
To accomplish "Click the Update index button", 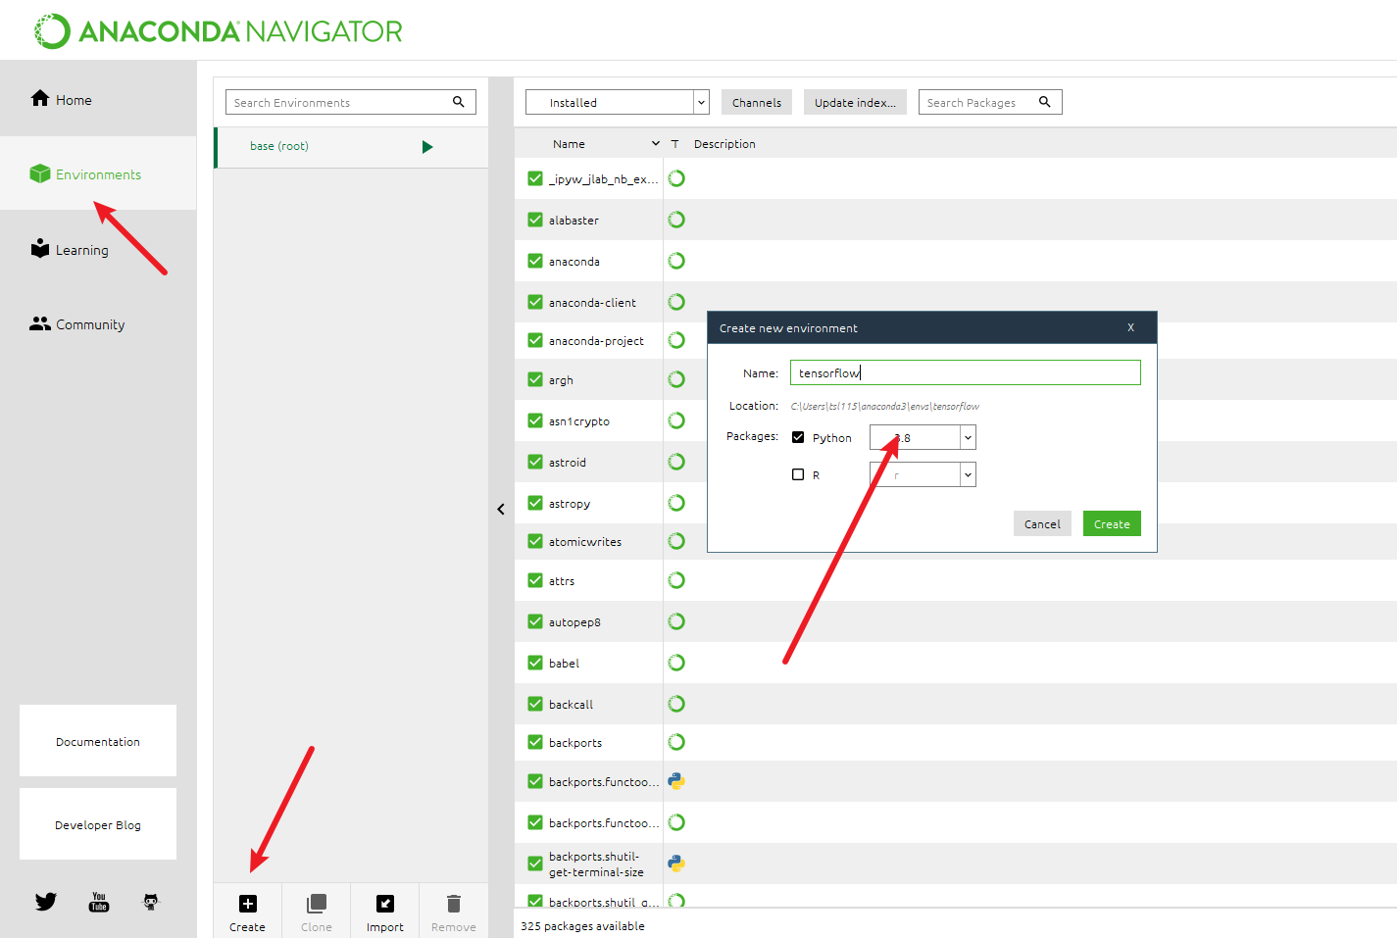I will [855, 102].
